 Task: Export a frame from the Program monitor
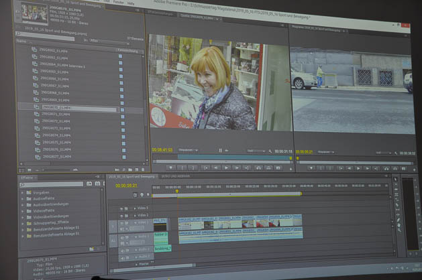404,169
